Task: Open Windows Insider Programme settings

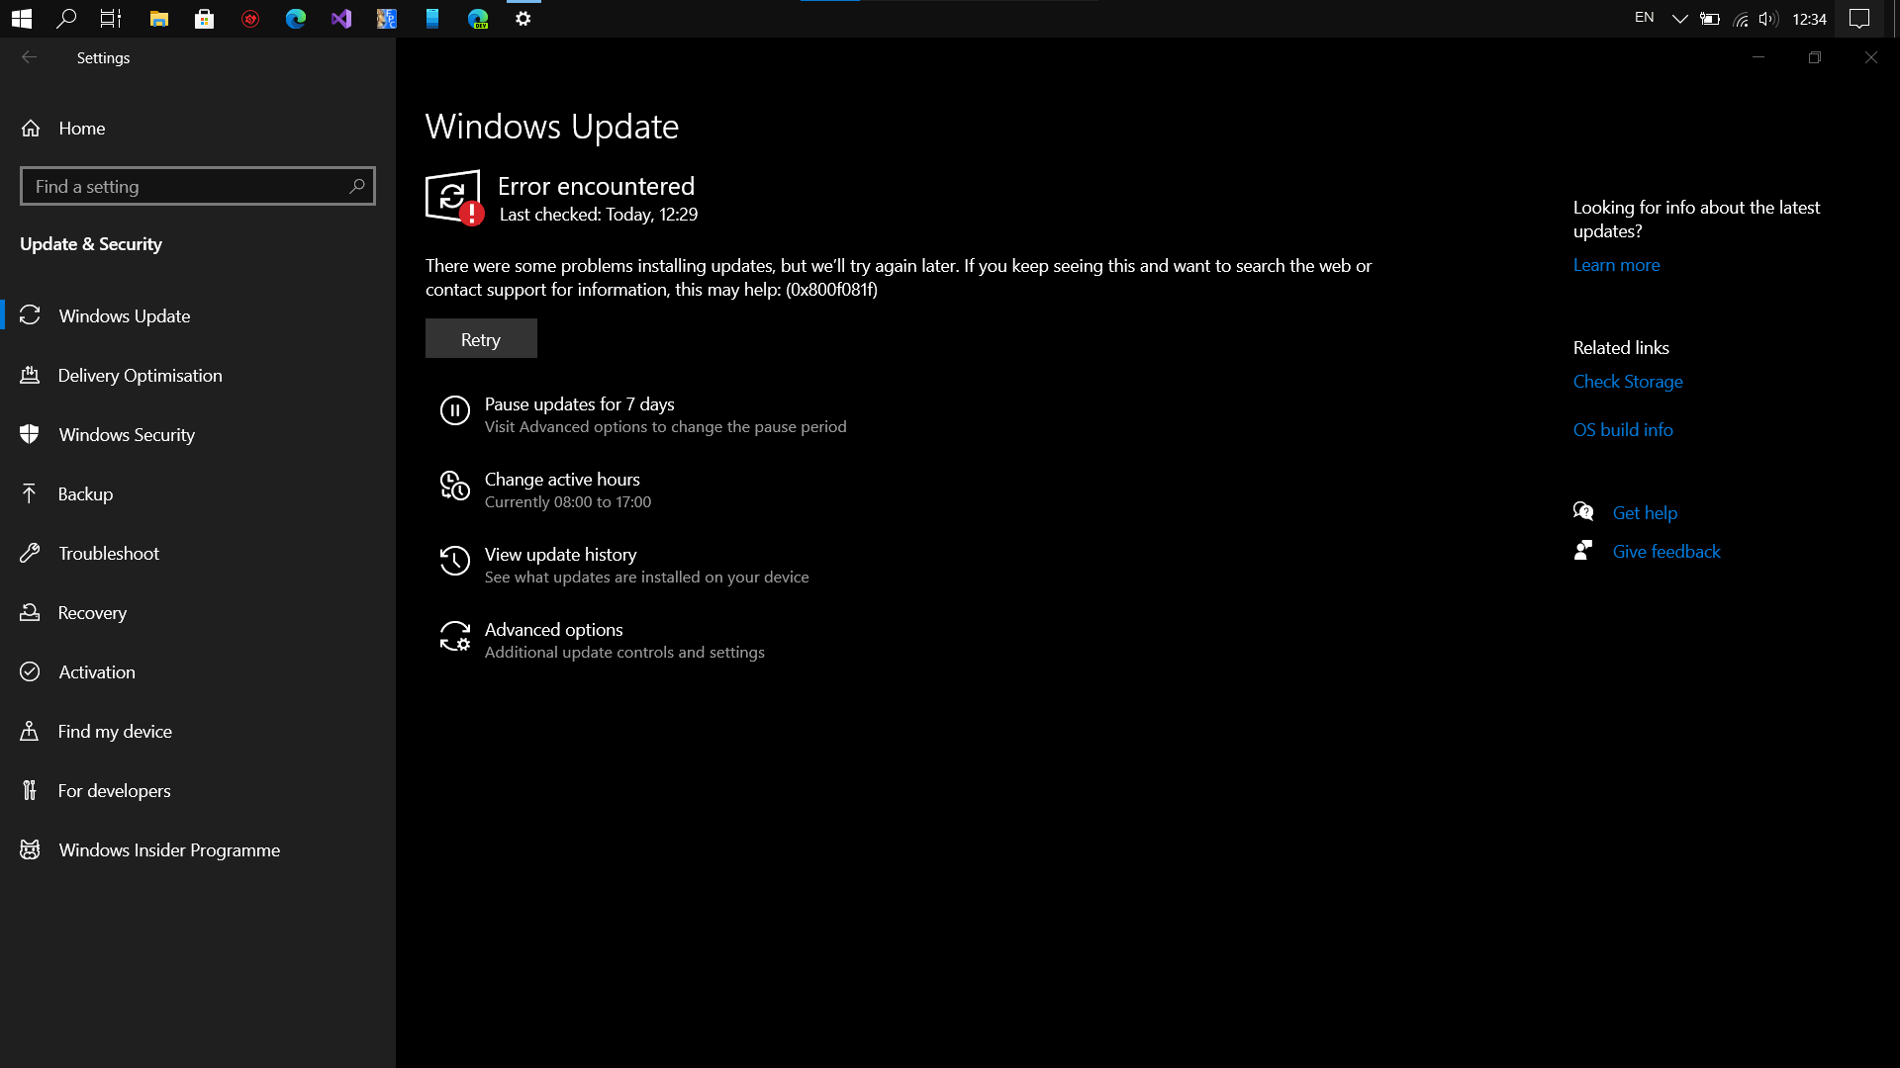Action: 168,849
